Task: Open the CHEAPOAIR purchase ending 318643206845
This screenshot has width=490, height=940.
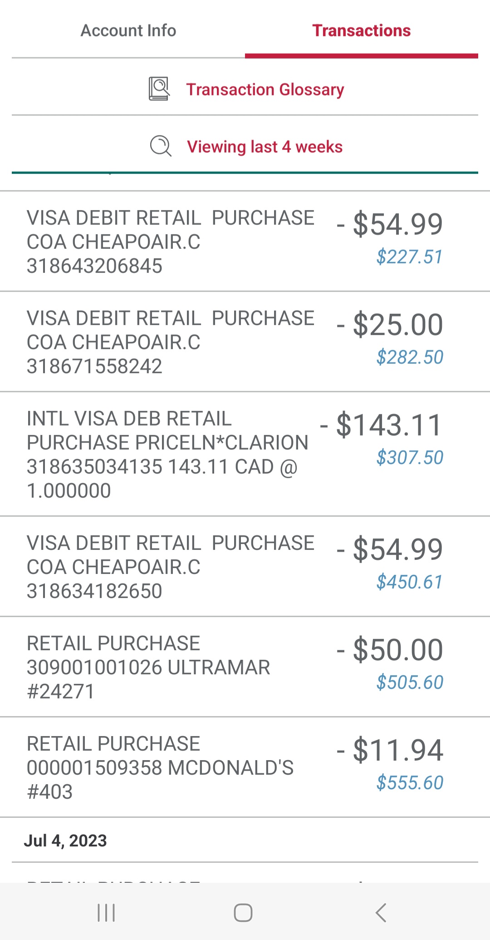Action: coord(170,242)
